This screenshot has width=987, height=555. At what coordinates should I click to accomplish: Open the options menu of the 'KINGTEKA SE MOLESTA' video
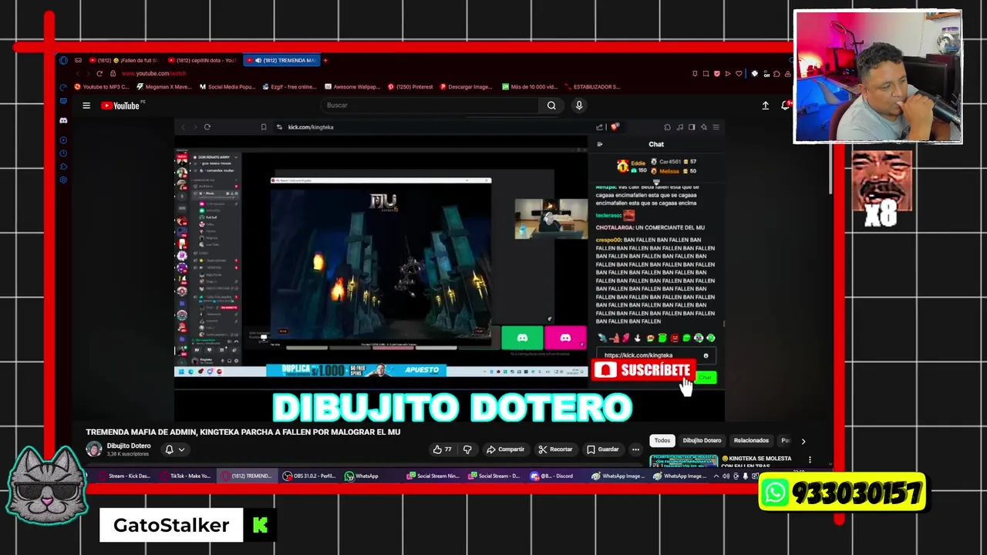click(810, 460)
